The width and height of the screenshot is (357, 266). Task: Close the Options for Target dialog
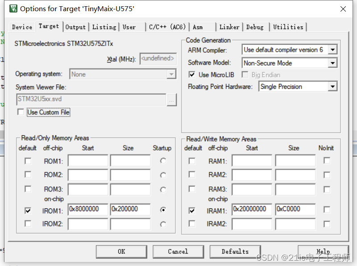tap(343, 9)
